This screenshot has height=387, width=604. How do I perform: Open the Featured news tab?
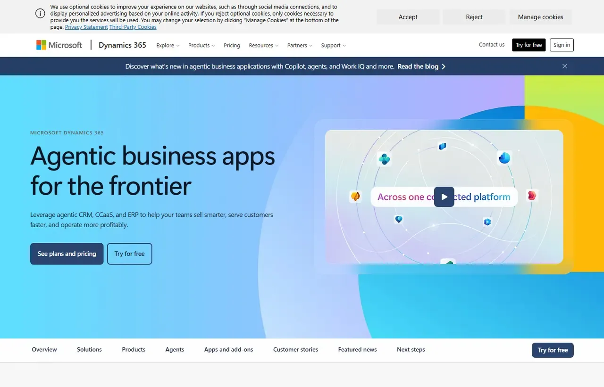click(x=357, y=350)
